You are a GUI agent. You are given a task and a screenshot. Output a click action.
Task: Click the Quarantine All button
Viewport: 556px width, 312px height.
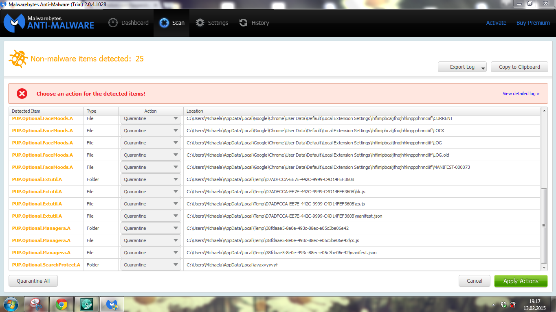(x=33, y=281)
